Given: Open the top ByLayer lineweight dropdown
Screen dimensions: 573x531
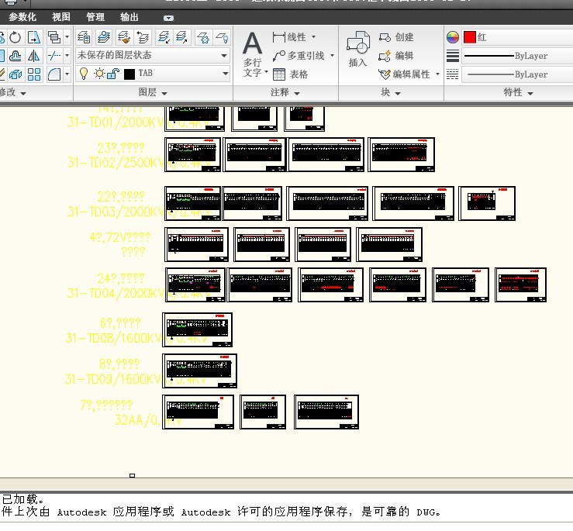Looking at the screenshot, I should (517, 56).
